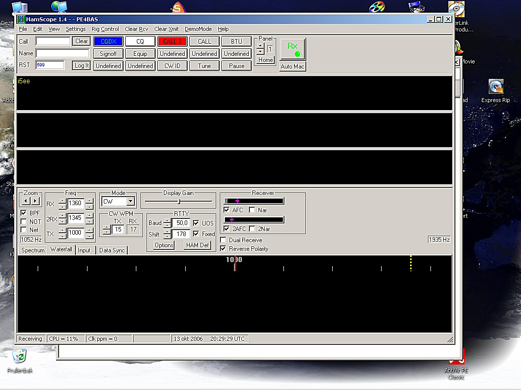The image size is (521, 390).
Task: Switch to the Data Sync tab
Action: coord(112,250)
